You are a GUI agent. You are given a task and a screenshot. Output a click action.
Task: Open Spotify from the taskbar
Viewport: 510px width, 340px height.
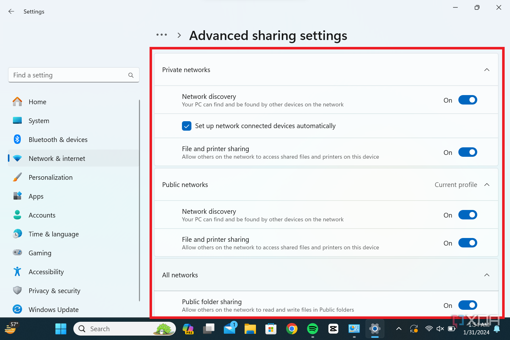click(x=312, y=329)
